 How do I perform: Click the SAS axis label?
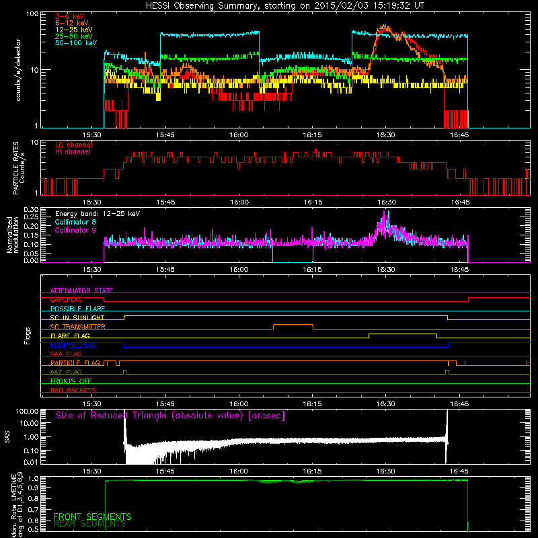point(7,436)
